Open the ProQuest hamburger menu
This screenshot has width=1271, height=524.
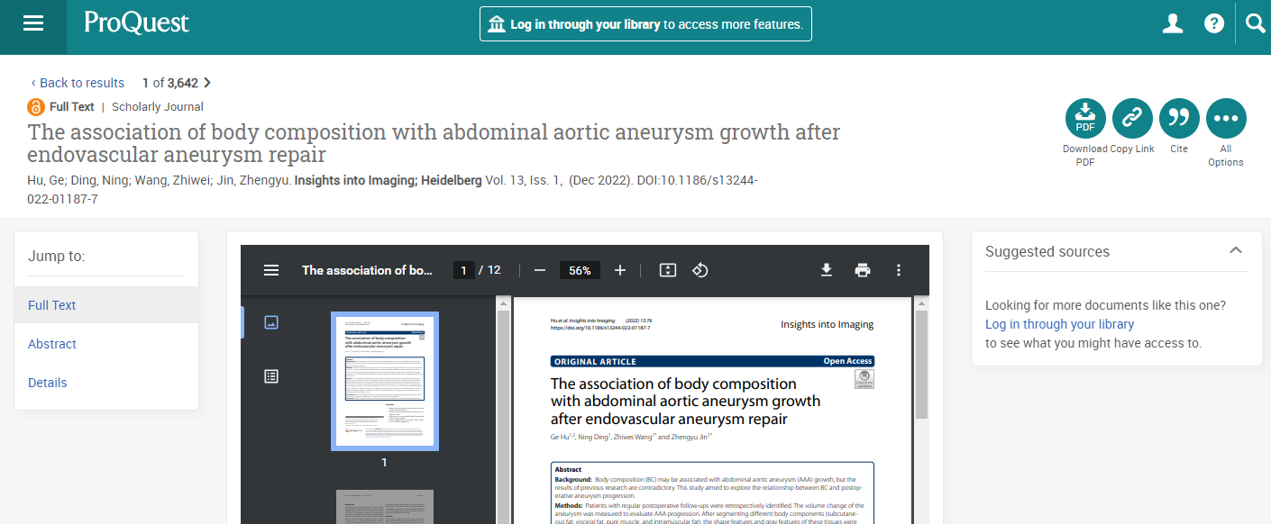pos(33,24)
